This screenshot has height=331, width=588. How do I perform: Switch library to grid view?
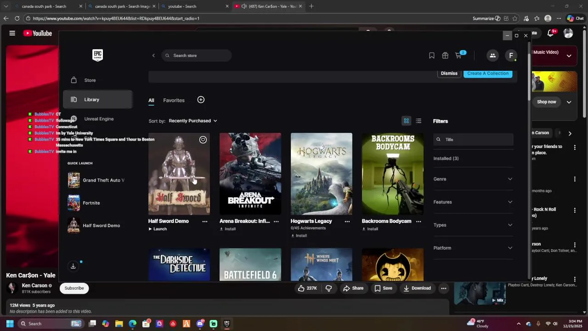click(406, 121)
